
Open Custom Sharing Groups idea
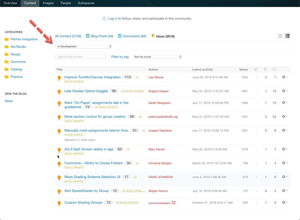pyautogui.click(x=83, y=203)
